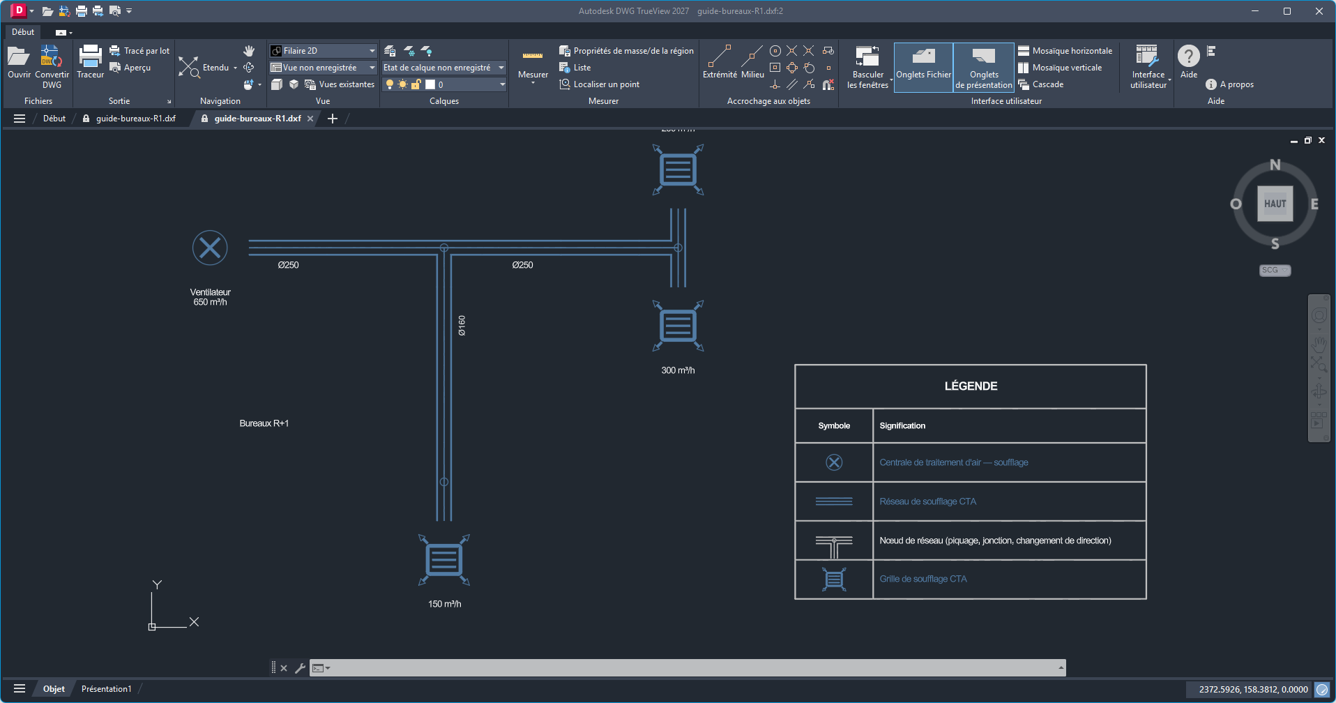Toggle Onglets de présentation layout tabs
1336x703 pixels.
[983, 67]
